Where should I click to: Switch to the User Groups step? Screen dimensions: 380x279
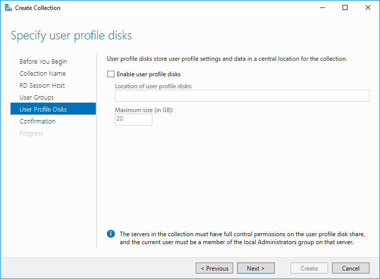(x=36, y=98)
